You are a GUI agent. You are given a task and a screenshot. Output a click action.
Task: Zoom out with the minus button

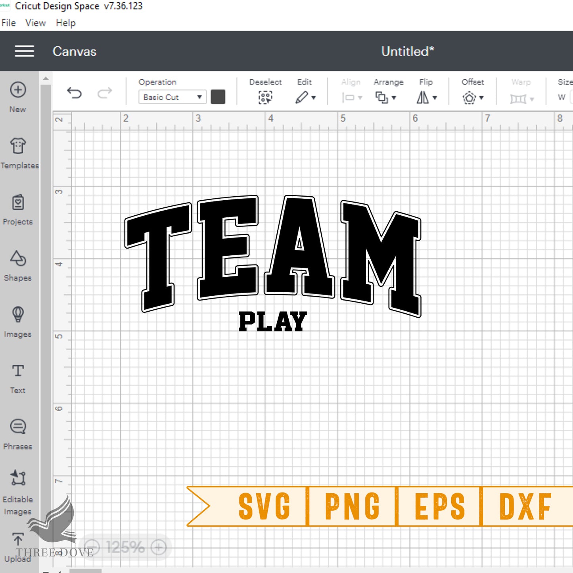tap(92, 548)
